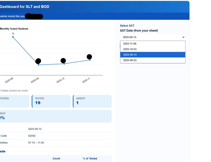Click the time window 07:15 – 11:00
The image size is (211, 162).
point(36,143)
